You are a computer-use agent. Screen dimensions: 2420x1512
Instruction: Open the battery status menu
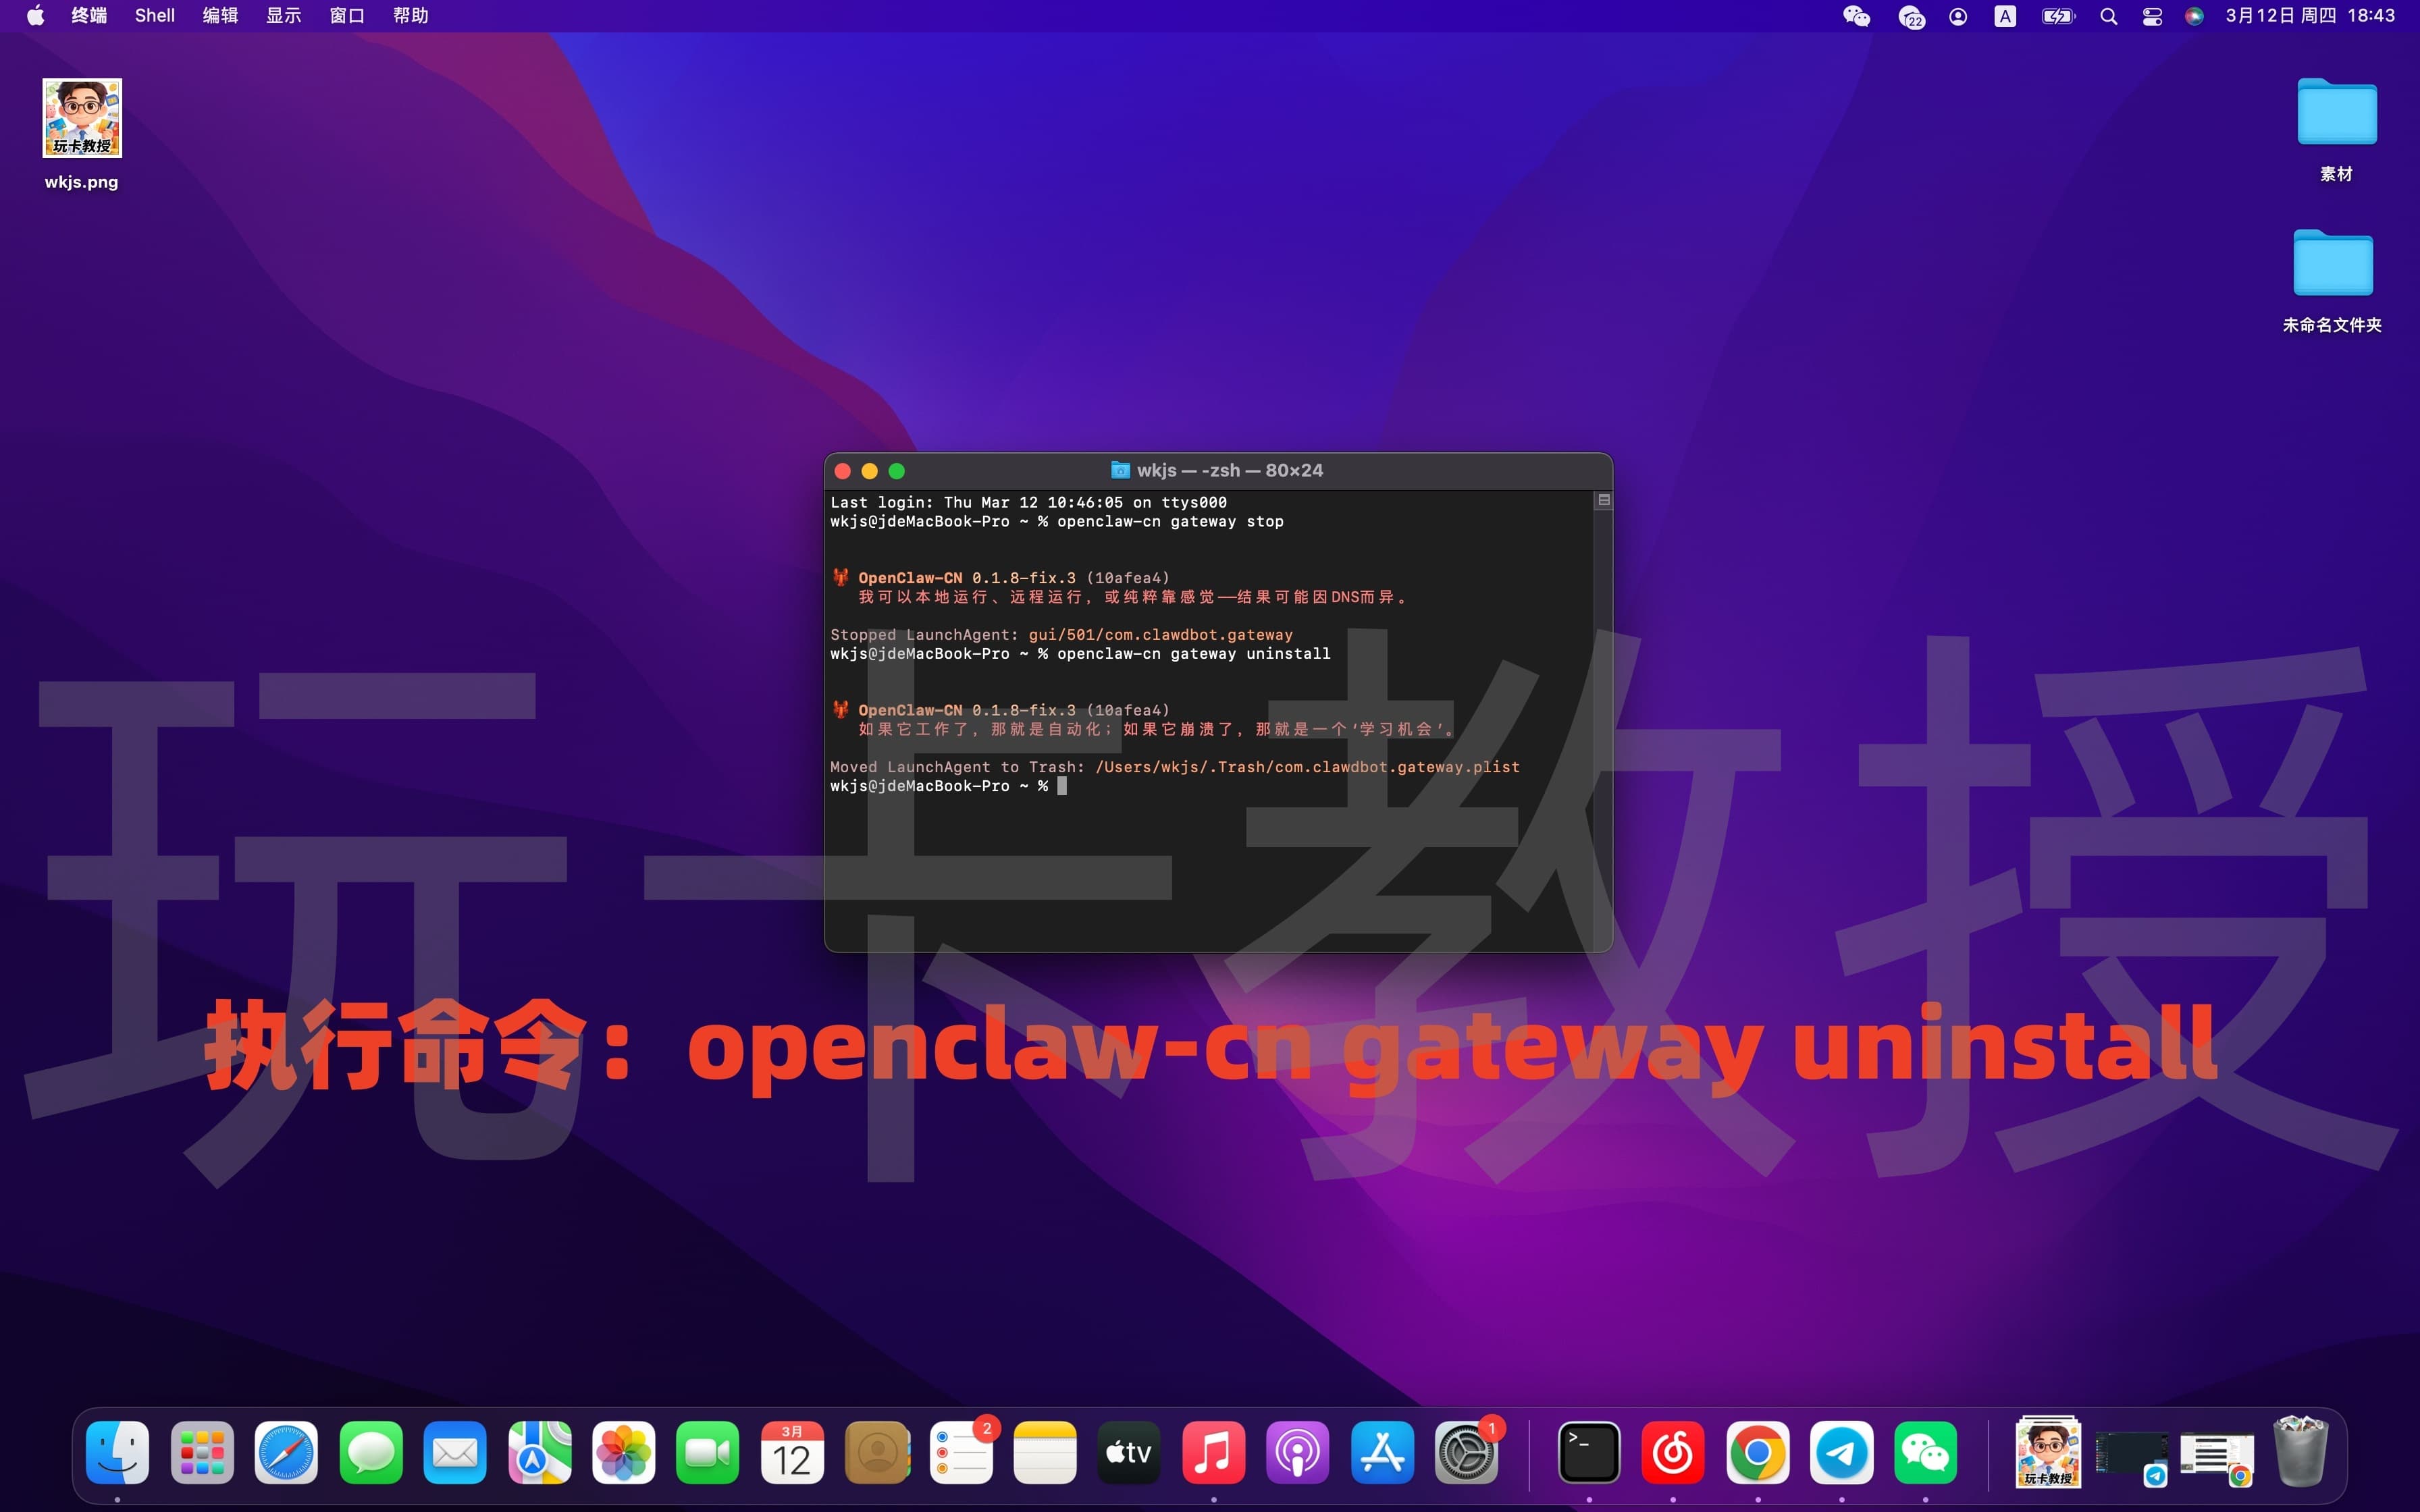(2057, 16)
